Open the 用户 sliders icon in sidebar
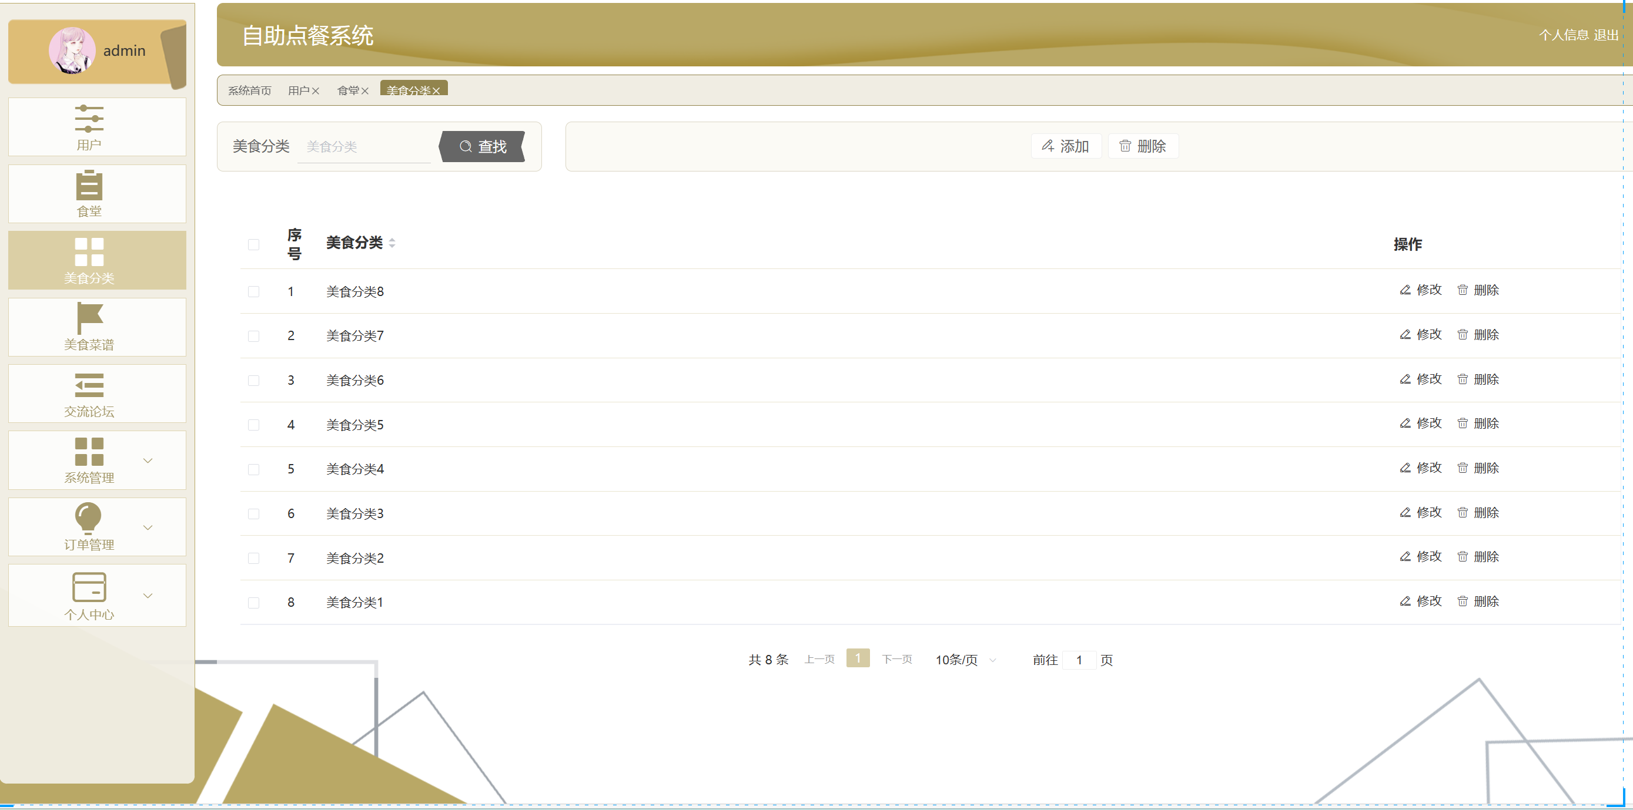1633x810 pixels. coord(89,119)
